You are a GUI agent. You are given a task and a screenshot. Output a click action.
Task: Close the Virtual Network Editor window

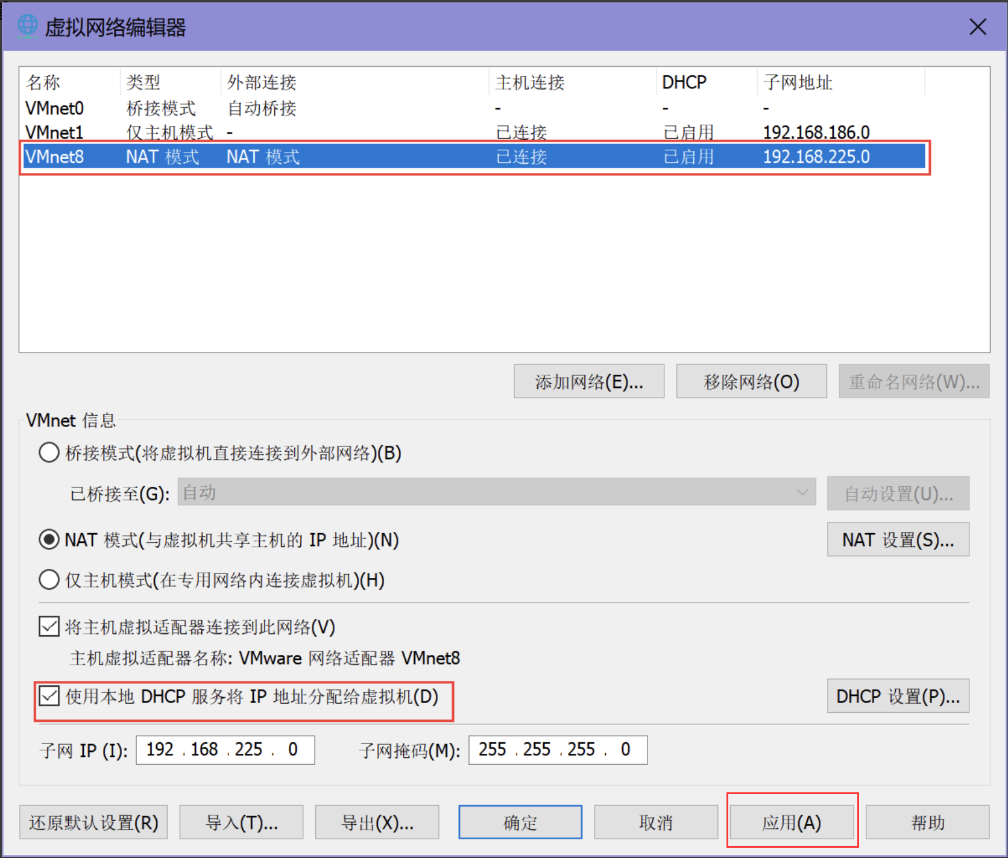(977, 27)
